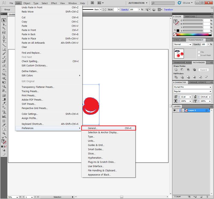Screen dimensions: 214x199
Task: Open the Myriad Pro font family dropdown
Action: (210, 87)
